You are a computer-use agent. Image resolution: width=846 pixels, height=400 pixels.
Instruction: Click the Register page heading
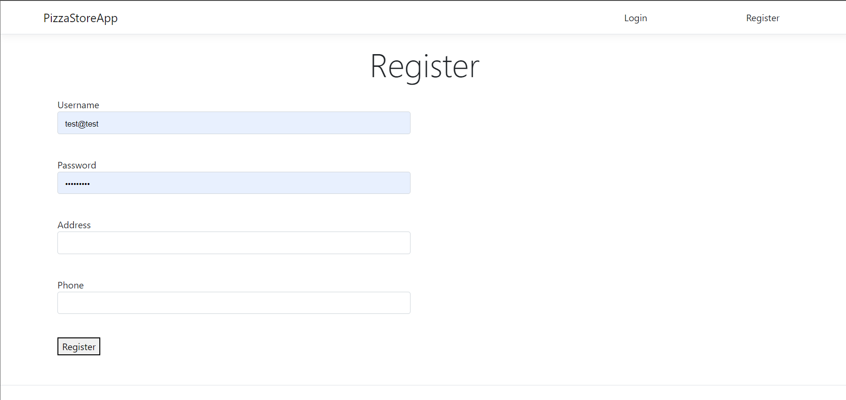click(x=424, y=66)
